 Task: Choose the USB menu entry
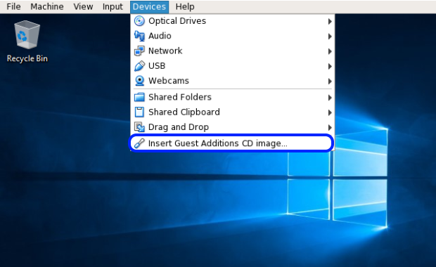coord(233,66)
